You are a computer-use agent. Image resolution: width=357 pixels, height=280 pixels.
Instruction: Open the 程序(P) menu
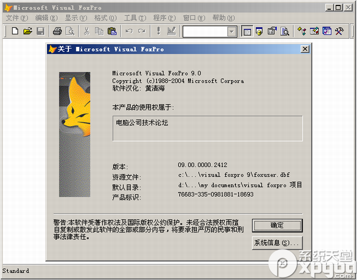pos(165,18)
